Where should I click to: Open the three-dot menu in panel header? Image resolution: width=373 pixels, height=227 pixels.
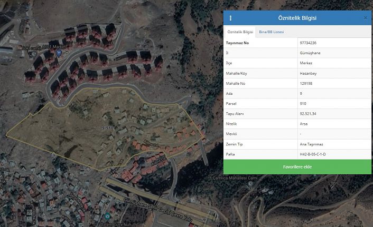tap(230, 18)
